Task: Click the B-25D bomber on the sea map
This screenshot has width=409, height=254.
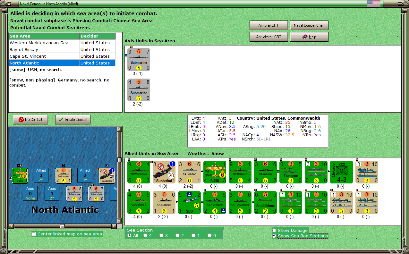Action: (x=20, y=175)
